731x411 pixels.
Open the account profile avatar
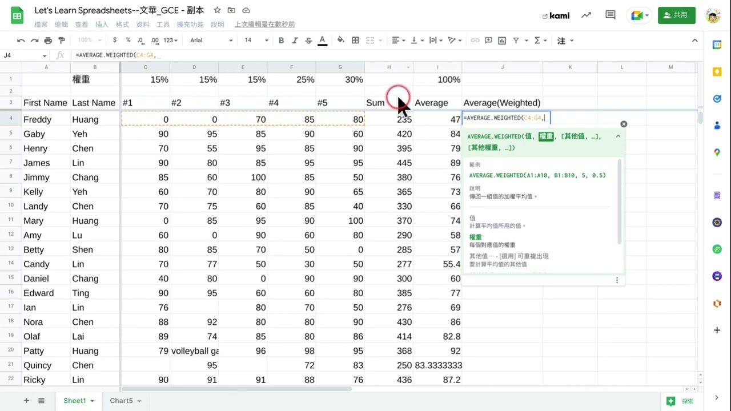pos(713,15)
